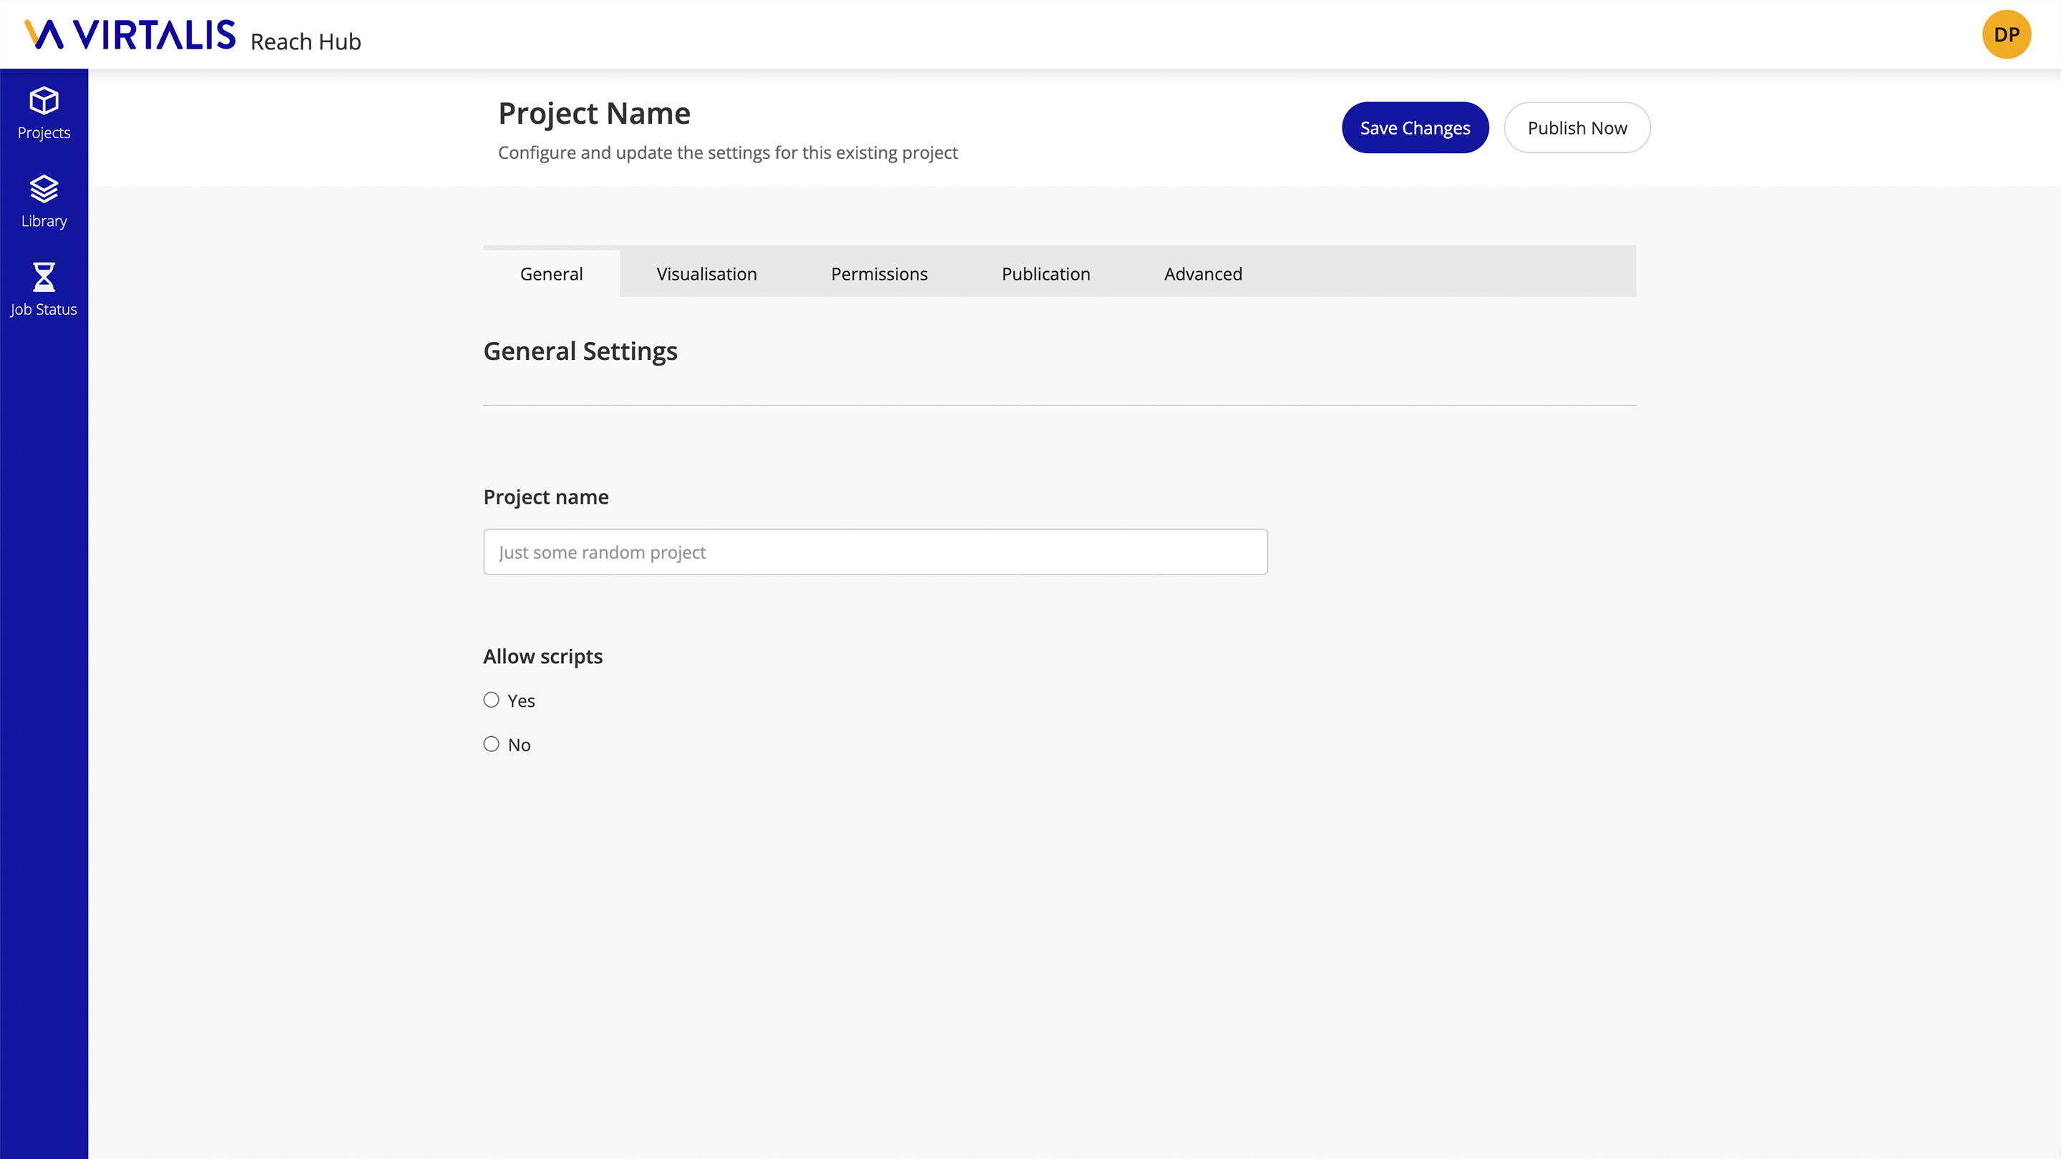
Task: Switch to the General tab
Action: (x=551, y=273)
